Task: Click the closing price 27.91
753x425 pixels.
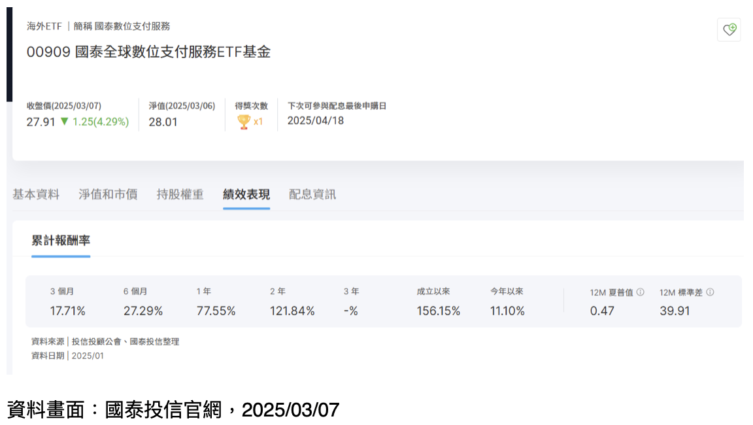Action: click(x=41, y=122)
